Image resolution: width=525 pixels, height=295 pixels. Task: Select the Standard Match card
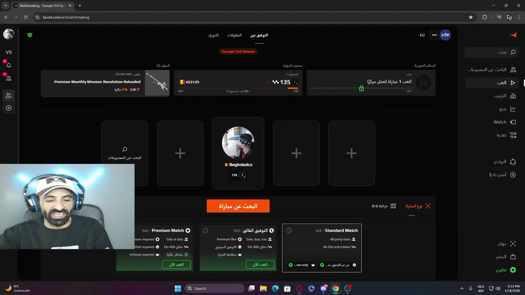click(x=322, y=248)
